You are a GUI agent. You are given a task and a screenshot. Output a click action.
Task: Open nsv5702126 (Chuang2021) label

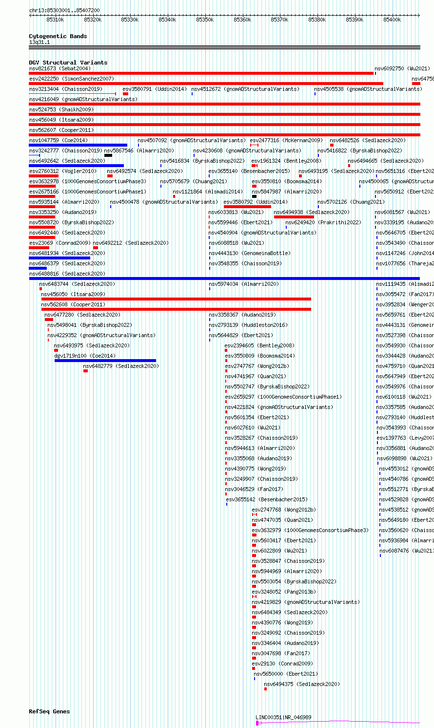[x=351, y=202]
